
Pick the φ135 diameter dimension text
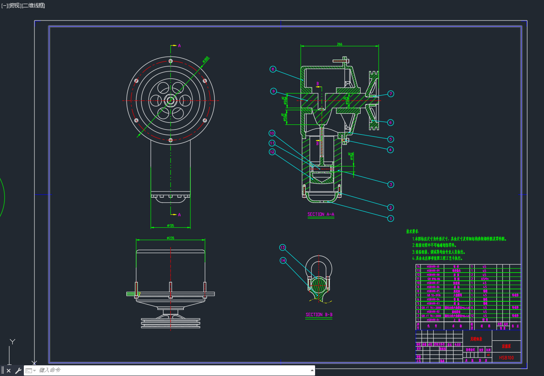click(x=171, y=225)
